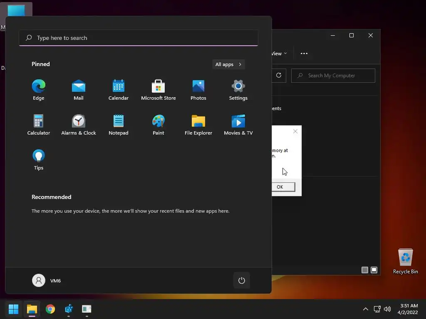Minimize the File Explorer window

coord(333,36)
